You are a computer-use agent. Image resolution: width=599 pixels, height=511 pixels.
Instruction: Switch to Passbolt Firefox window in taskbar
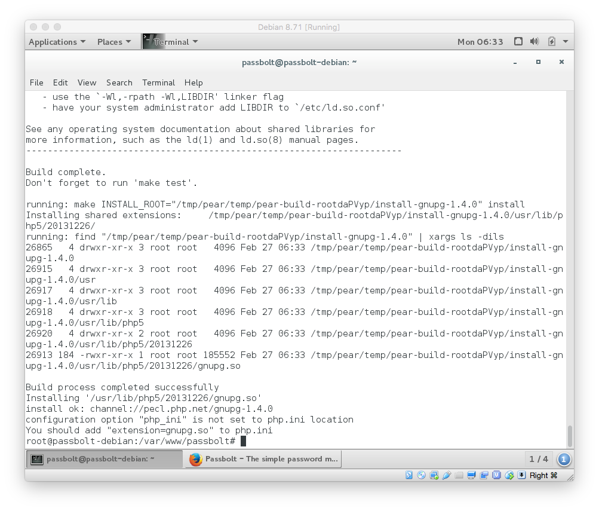pos(263,459)
